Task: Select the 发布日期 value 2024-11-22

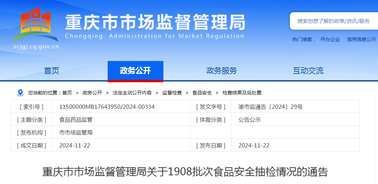Action: [254, 145]
